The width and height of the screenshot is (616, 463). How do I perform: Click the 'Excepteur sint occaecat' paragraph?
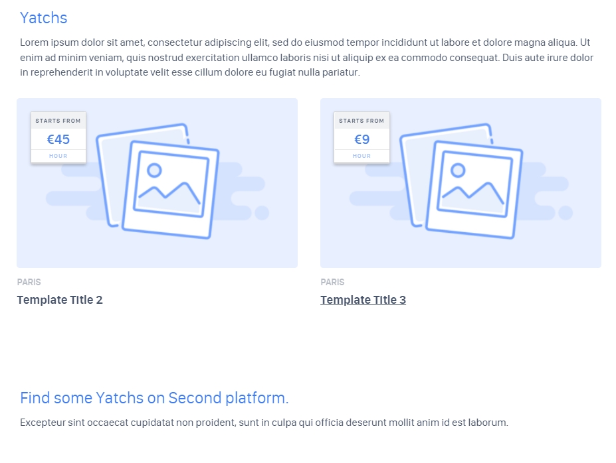[264, 423]
